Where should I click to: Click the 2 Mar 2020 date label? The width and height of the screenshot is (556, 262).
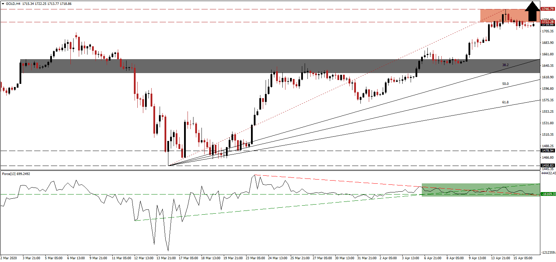(x=9, y=258)
